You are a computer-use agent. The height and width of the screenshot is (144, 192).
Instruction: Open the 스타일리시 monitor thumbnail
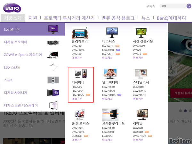[141, 74]
